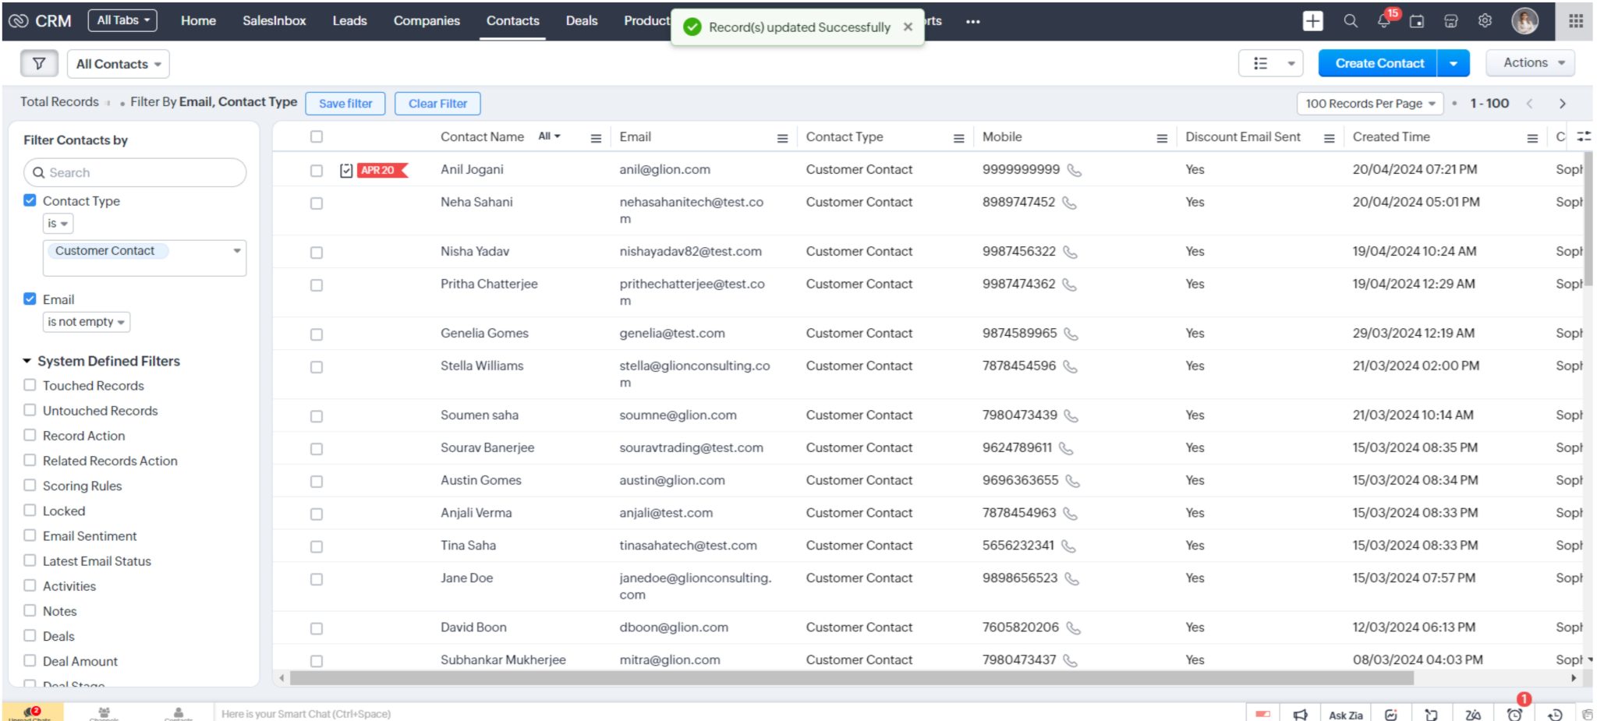1597x721 pixels.
Task: Toggle the Contact Type filter checkbox
Action: point(30,200)
